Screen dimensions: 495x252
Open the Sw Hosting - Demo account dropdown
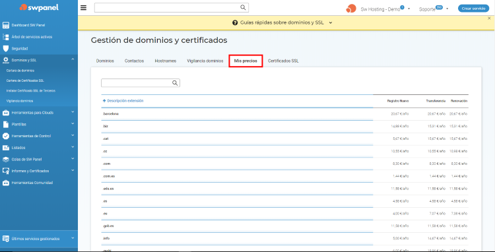click(x=409, y=9)
